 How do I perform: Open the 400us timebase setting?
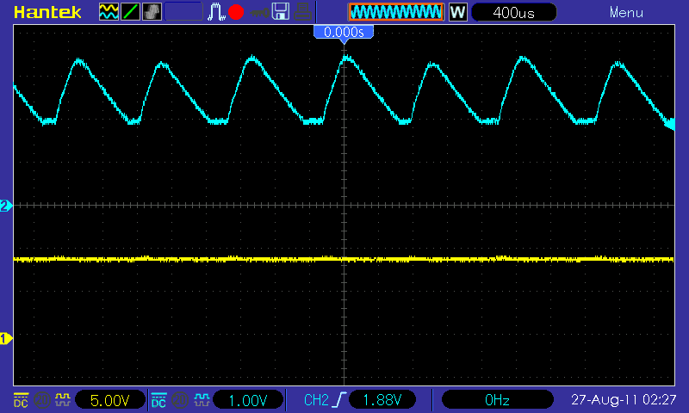pos(513,12)
